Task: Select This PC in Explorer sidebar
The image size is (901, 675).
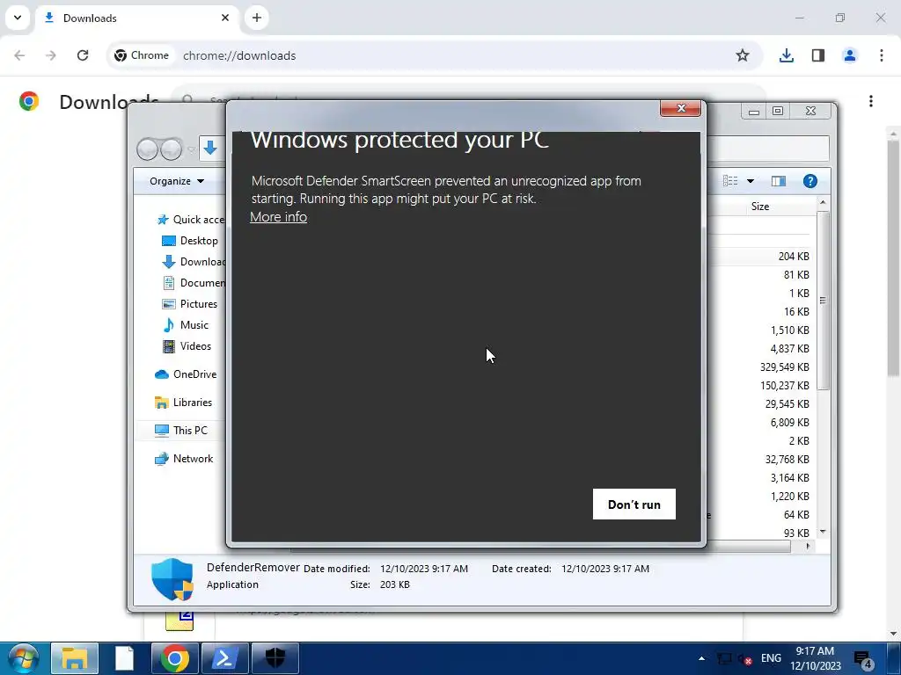Action: click(180, 430)
